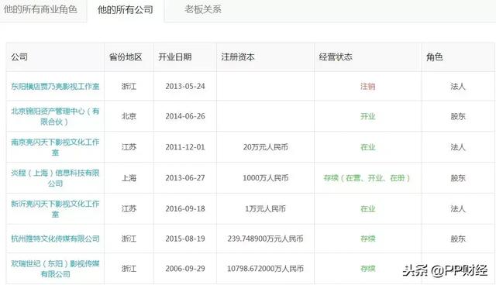This screenshot has width=496, height=285.
Task: Select the date 2011-12-01
Action: point(185,147)
